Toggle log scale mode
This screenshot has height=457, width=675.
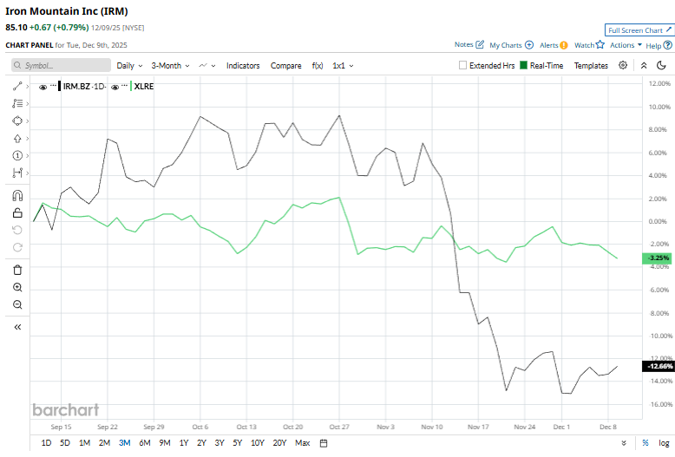(x=664, y=443)
